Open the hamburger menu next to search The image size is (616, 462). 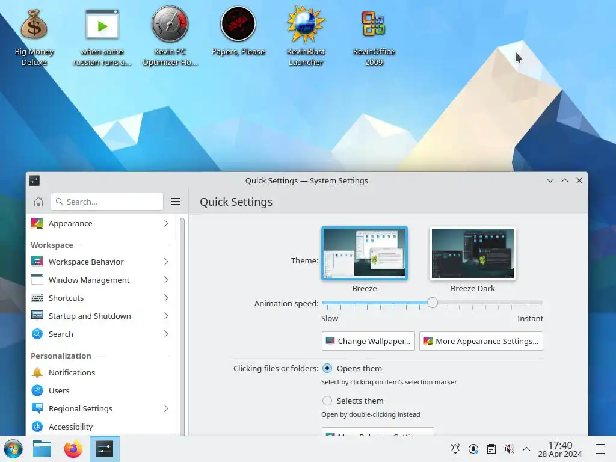pyautogui.click(x=176, y=202)
